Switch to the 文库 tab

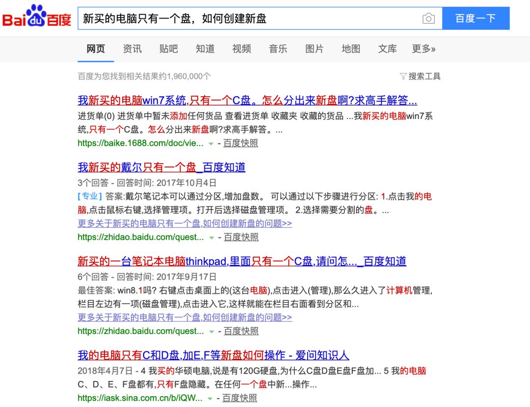coord(387,49)
